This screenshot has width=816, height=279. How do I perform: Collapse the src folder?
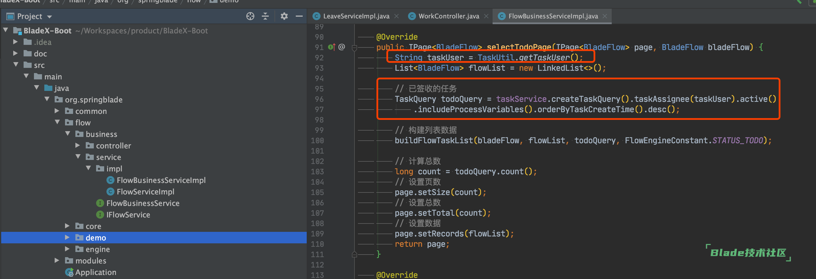click(x=16, y=65)
